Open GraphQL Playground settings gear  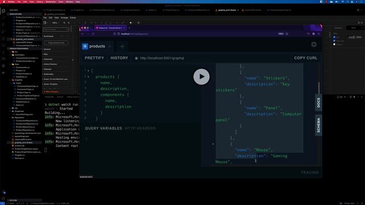pyautogui.click(x=314, y=44)
